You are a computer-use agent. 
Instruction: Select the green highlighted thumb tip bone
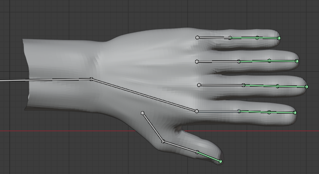(209, 157)
